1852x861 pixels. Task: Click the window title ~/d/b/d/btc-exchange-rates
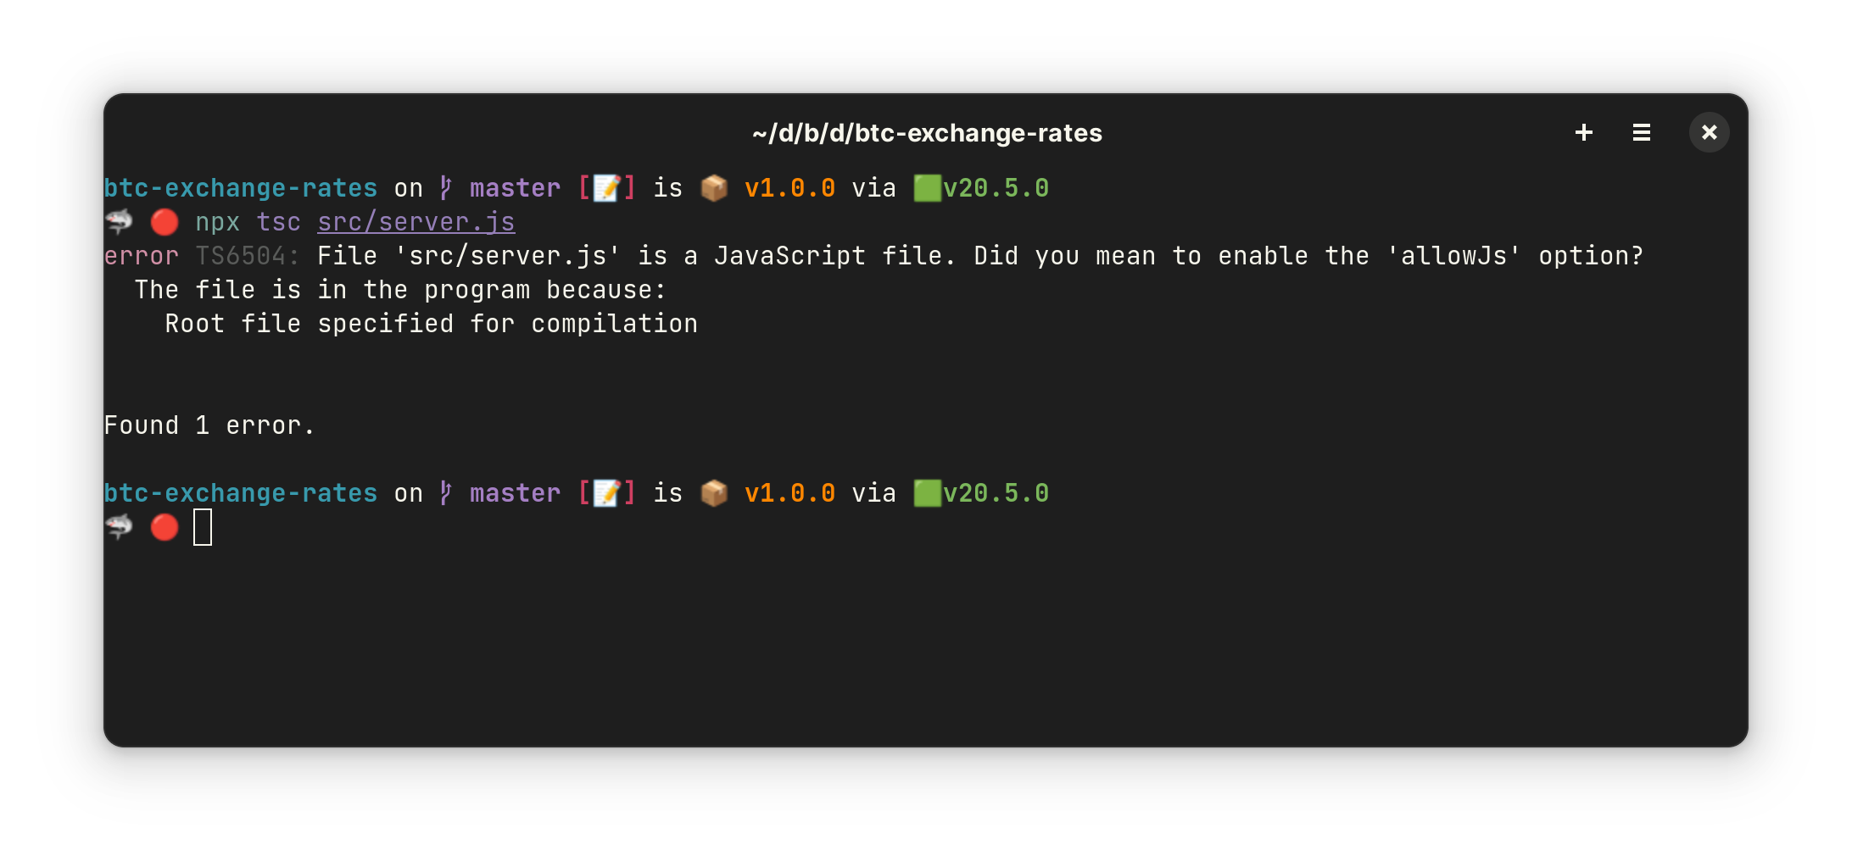[x=927, y=133]
